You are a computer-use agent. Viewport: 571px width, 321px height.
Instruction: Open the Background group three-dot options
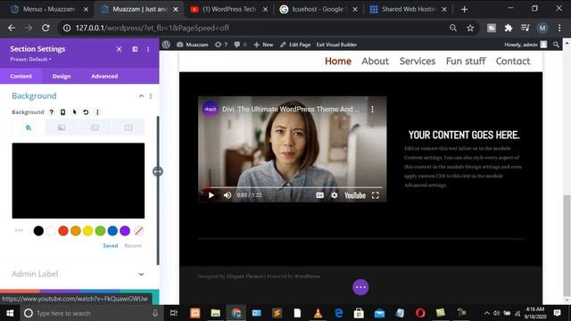[x=151, y=96]
